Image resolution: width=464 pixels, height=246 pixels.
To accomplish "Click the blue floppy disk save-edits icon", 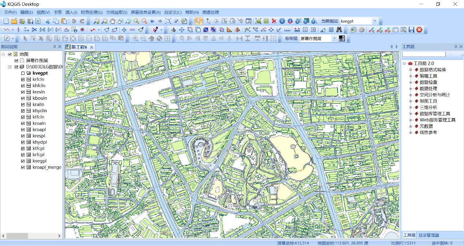I will (x=411, y=30).
